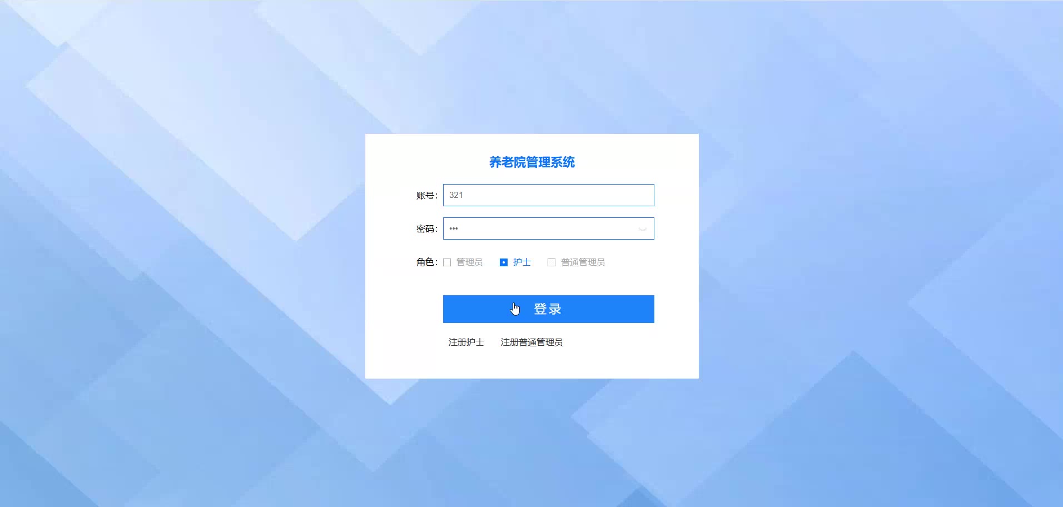Click the 登录 text on the button
The height and width of the screenshot is (507, 1063).
tap(548, 309)
